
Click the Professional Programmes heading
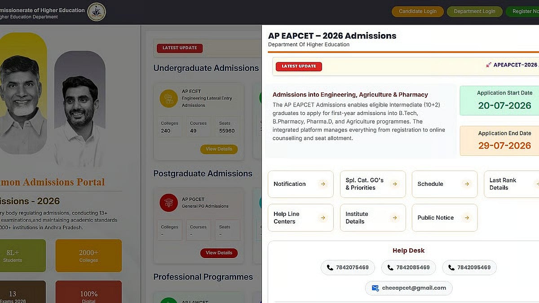[x=203, y=277]
